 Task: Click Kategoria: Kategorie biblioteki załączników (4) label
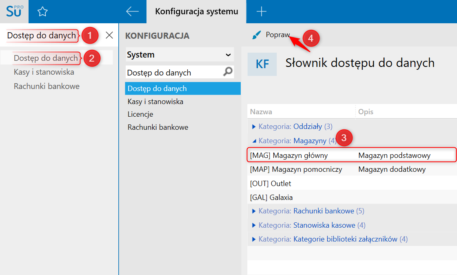click(333, 239)
